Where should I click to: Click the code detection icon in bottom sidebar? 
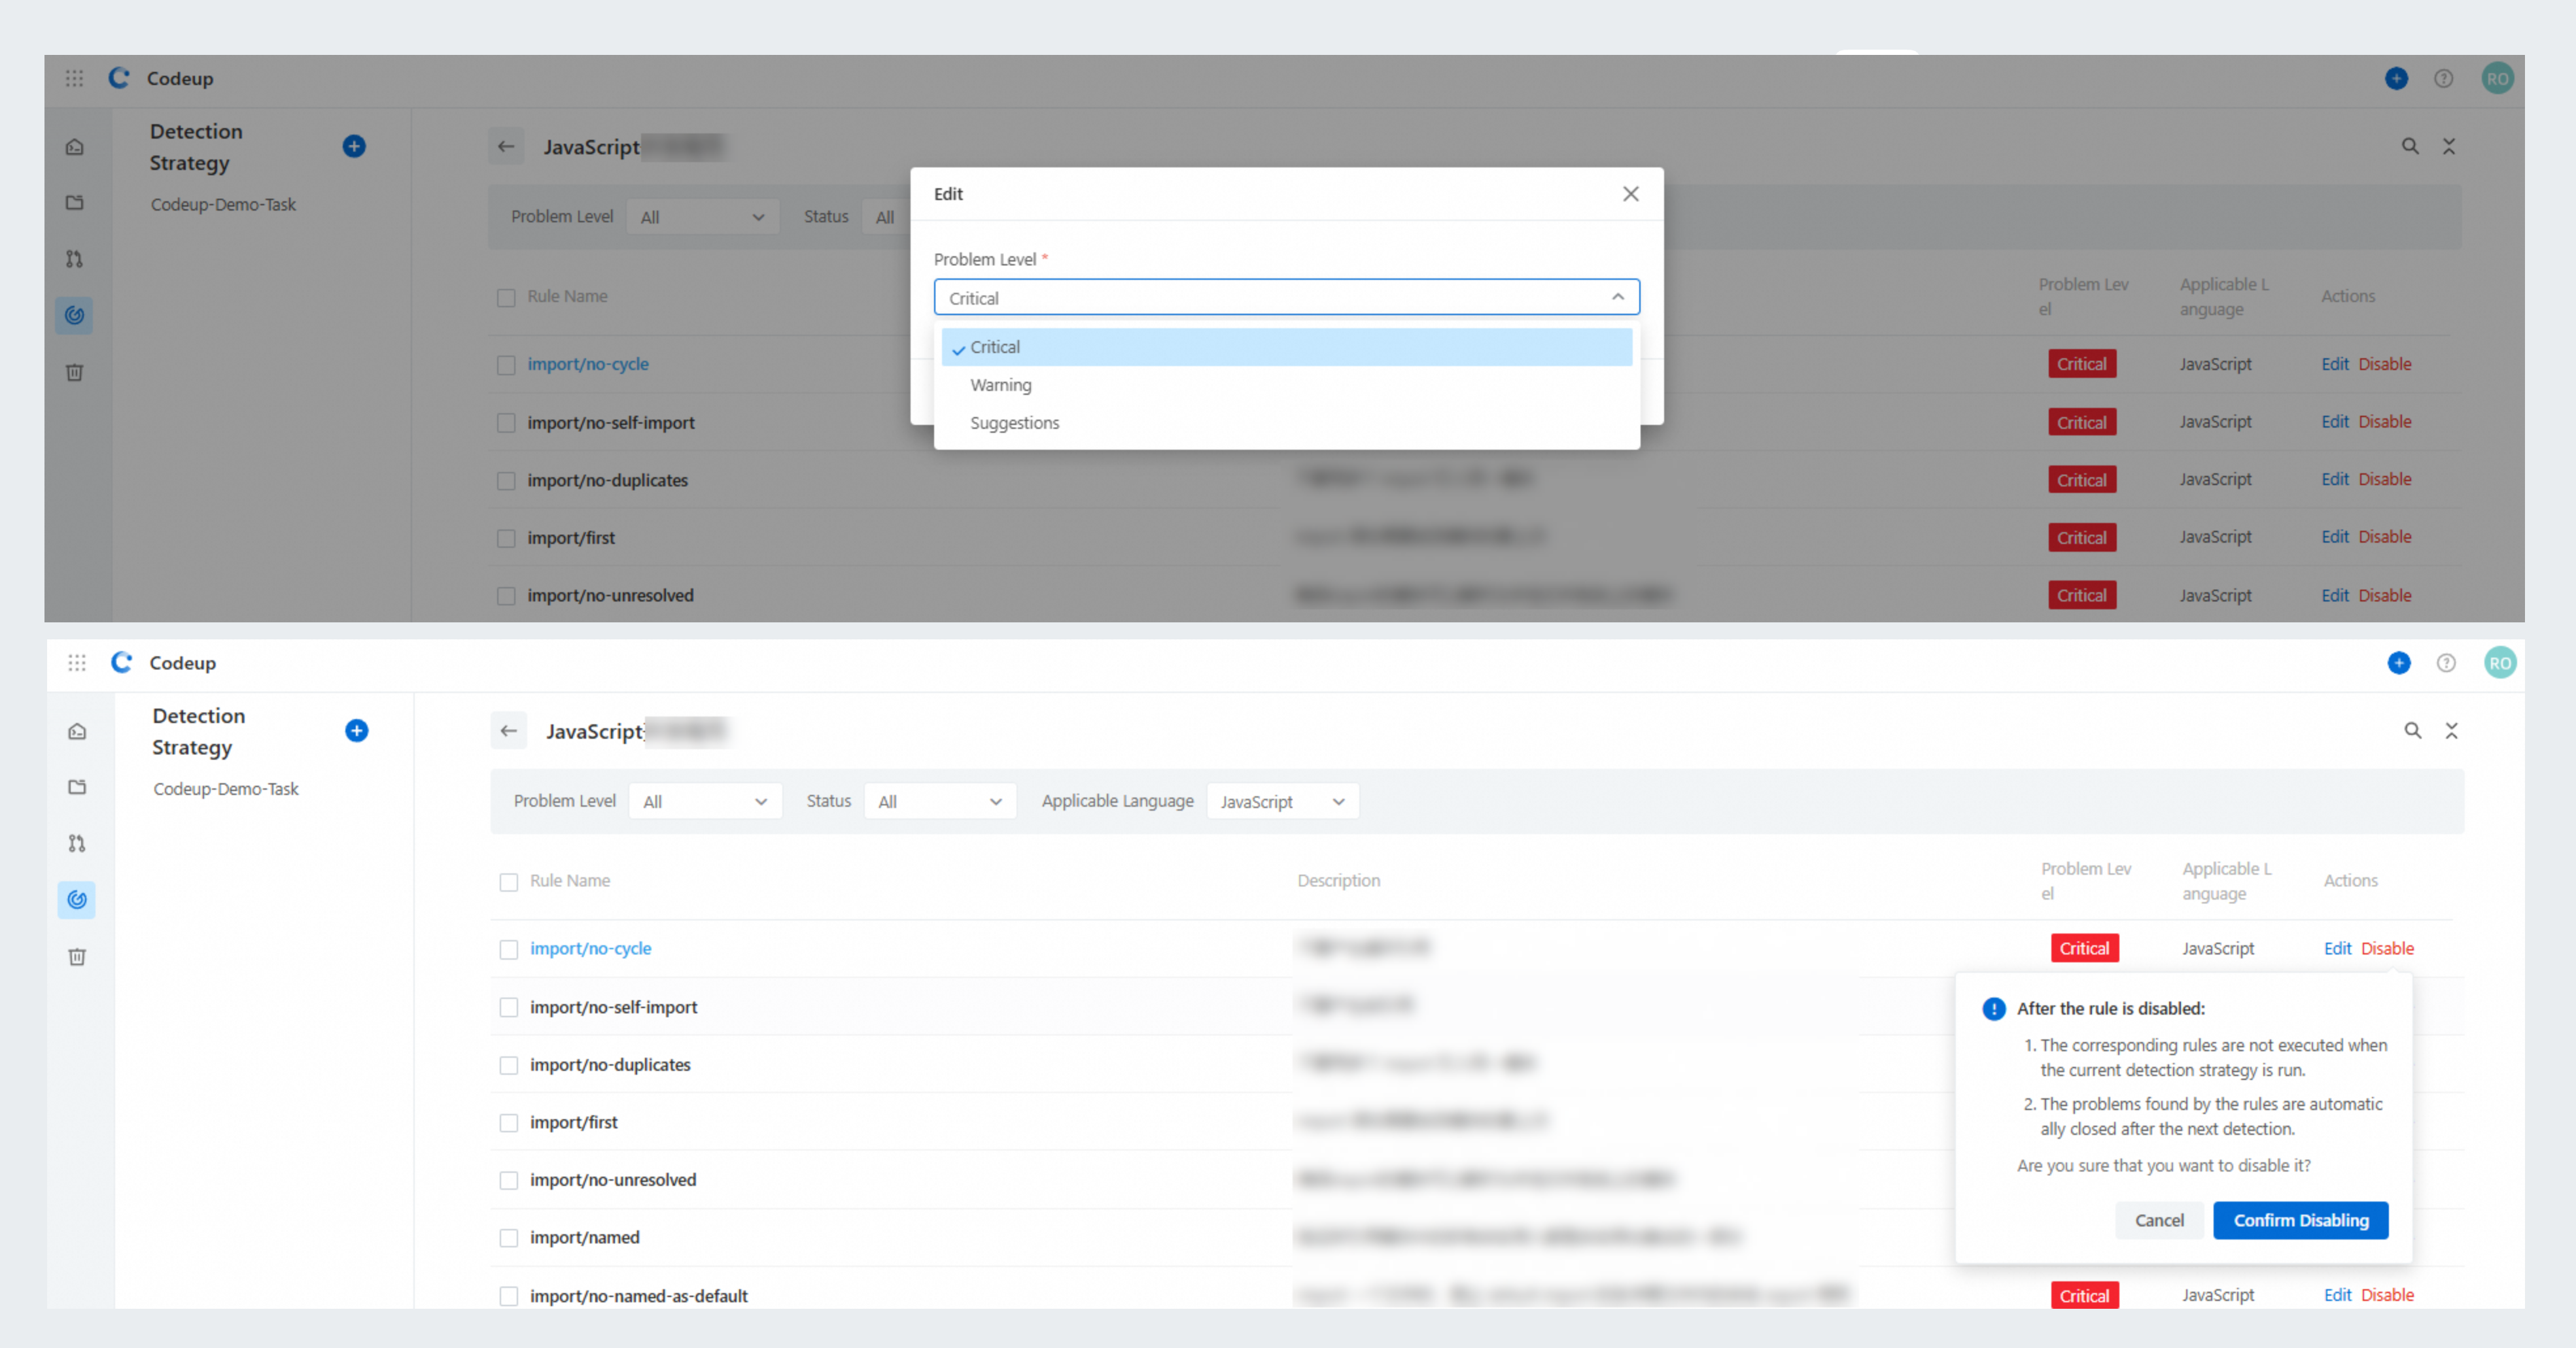(x=77, y=900)
